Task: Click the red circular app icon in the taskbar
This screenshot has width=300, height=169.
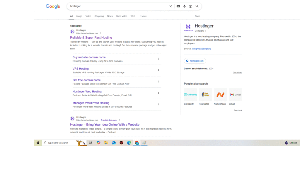Action: tap(121, 143)
